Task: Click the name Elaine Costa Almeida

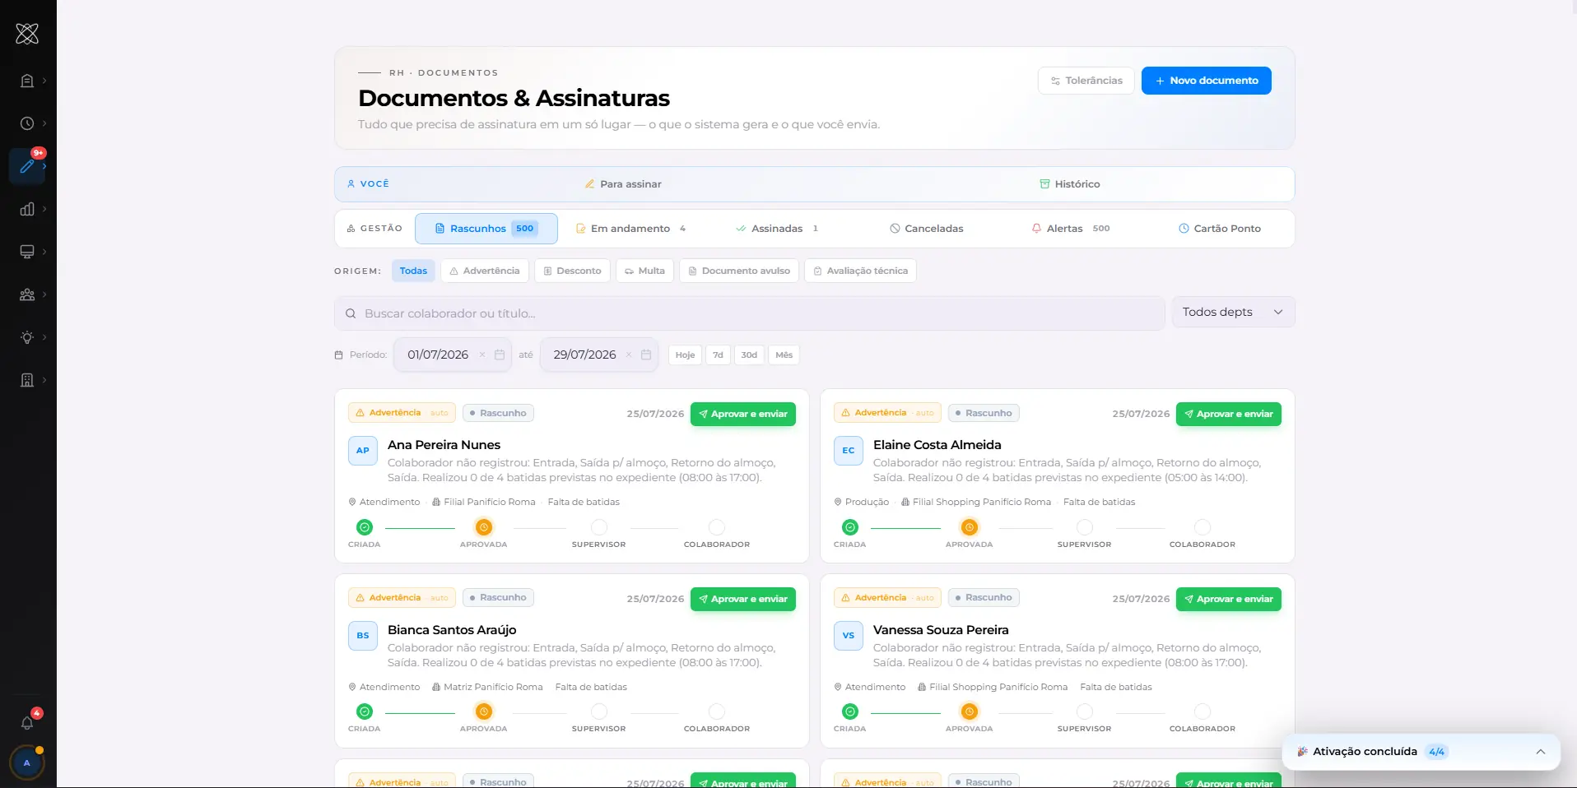Action: (x=937, y=445)
